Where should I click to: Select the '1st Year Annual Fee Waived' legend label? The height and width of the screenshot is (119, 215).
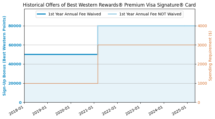pyautogui.click(x=74, y=14)
